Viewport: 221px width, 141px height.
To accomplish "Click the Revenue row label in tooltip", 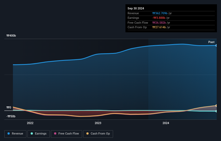I will 133,13.
